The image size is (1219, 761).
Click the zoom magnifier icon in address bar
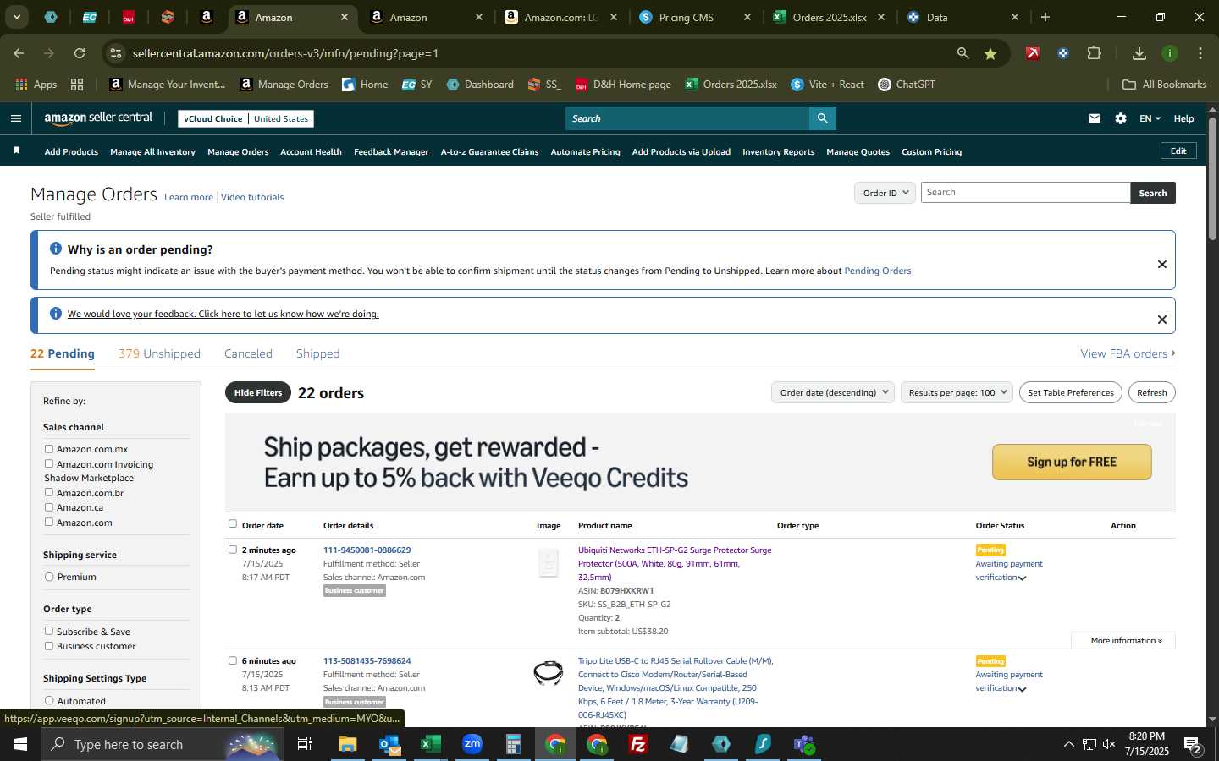[x=963, y=53]
